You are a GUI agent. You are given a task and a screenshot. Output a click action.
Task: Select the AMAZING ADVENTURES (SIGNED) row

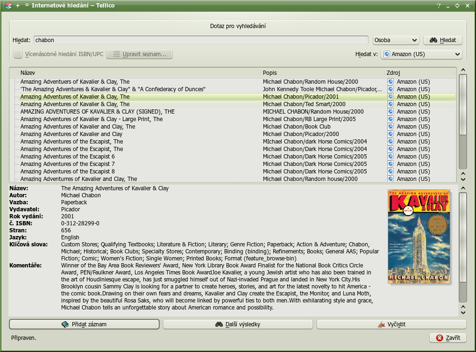tap(233, 111)
